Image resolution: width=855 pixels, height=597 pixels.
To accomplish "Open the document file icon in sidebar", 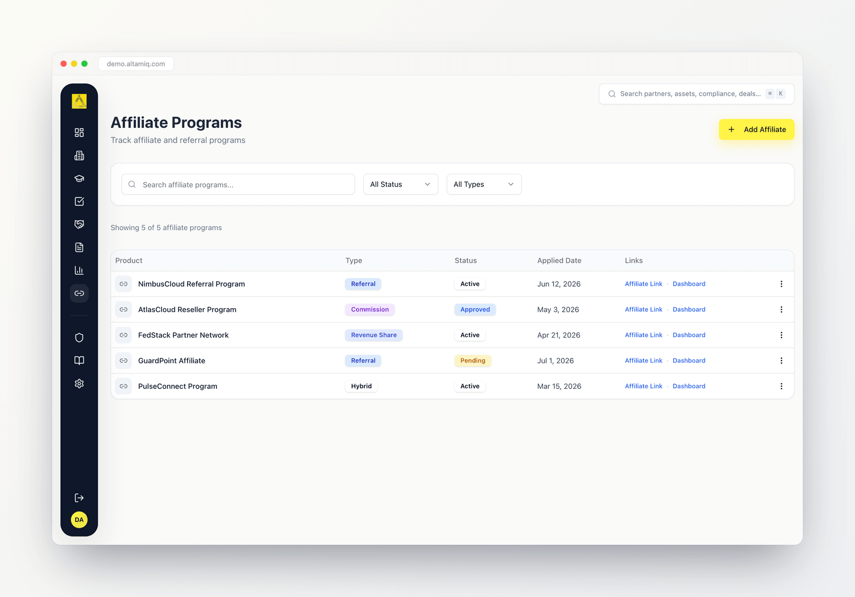I will click(x=79, y=247).
